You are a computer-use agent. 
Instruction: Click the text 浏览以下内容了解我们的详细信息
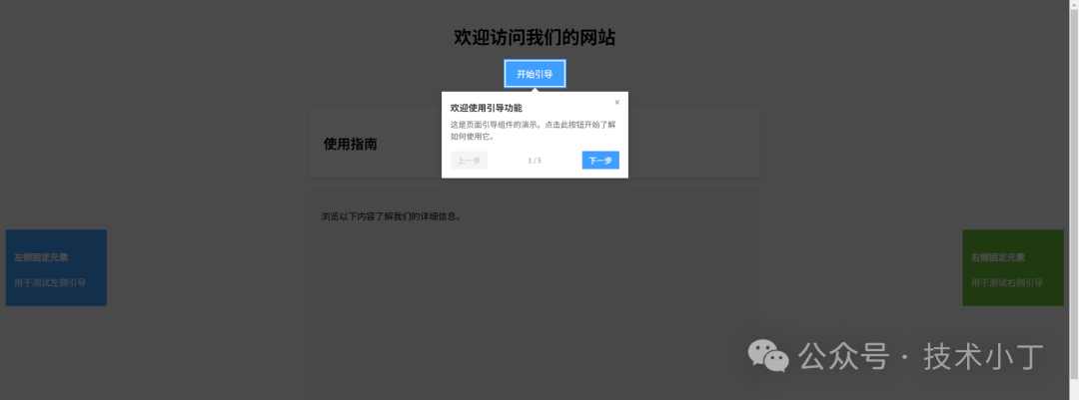click(391, 216)
